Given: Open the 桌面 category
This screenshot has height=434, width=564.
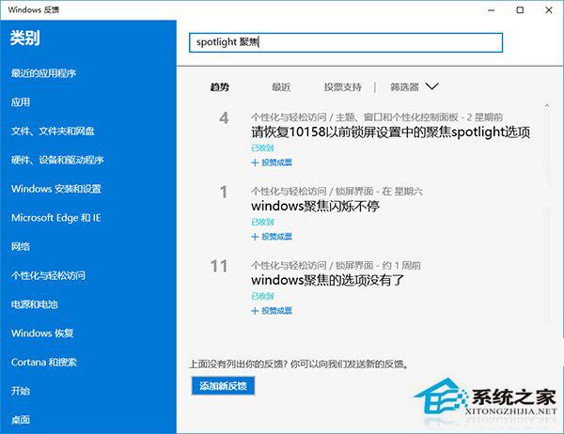Looking at the screenshot, I should 21,420.
